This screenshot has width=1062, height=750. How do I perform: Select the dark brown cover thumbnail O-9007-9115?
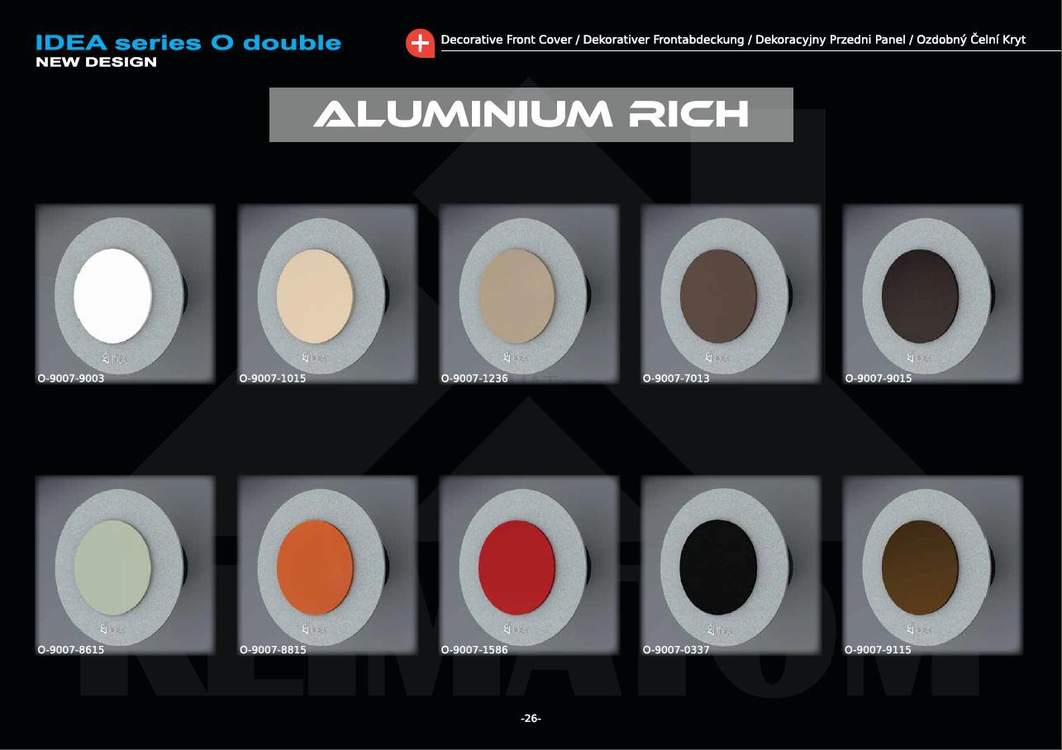[932, 564]
